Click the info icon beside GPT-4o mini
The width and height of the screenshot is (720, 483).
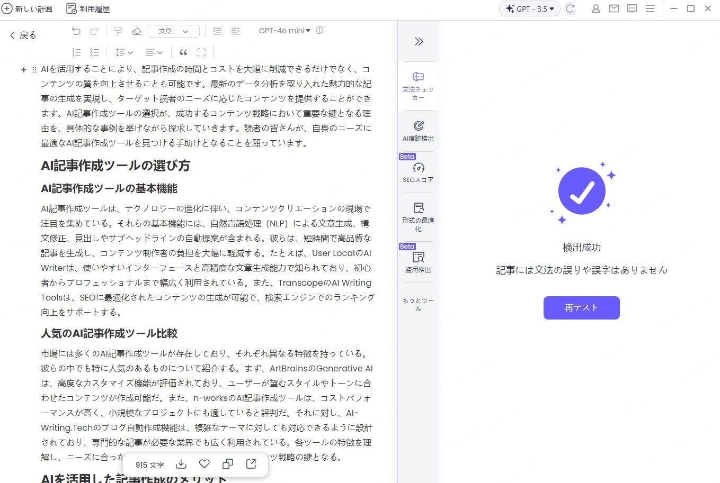(319, 31)
